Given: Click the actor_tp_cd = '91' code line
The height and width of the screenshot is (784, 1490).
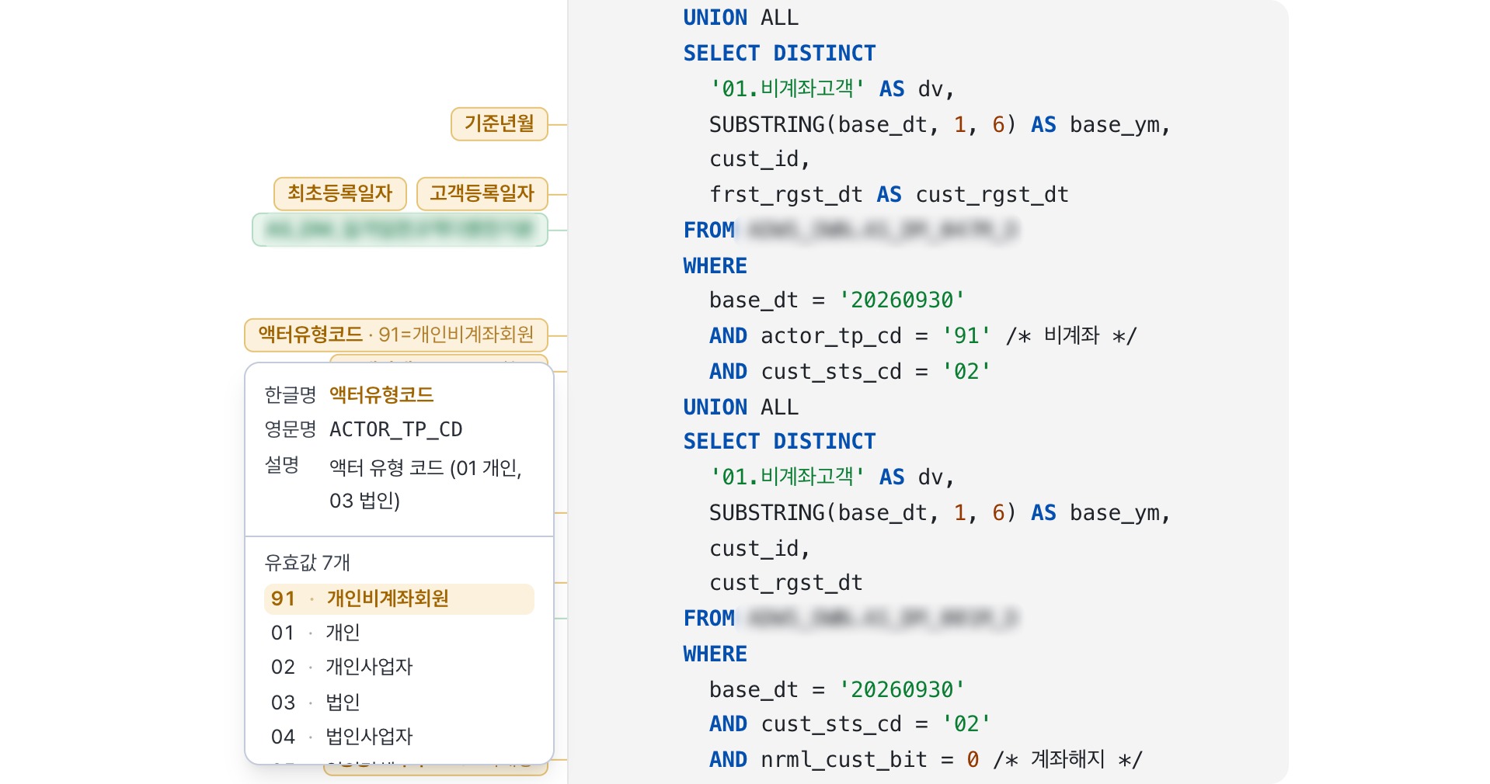Looking at the screenshot, I should point(923,336).
